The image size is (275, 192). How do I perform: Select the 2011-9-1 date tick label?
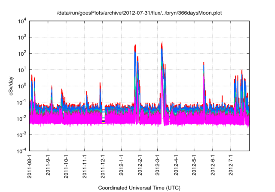pyautogui.click(x=48, y=167)
